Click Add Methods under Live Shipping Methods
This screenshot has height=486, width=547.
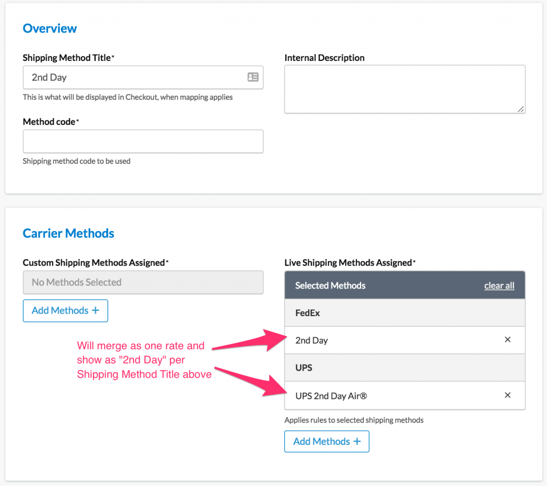pyautogui.click(x=326, y=442)
